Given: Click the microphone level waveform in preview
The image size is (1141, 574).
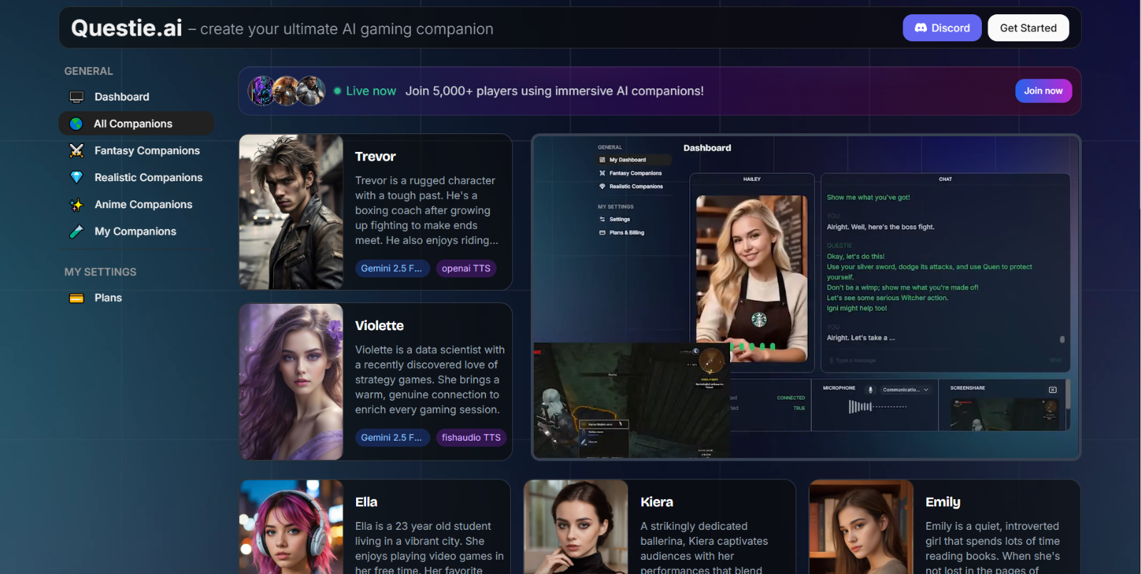Looking at the screenshot, I should (878, 406).
